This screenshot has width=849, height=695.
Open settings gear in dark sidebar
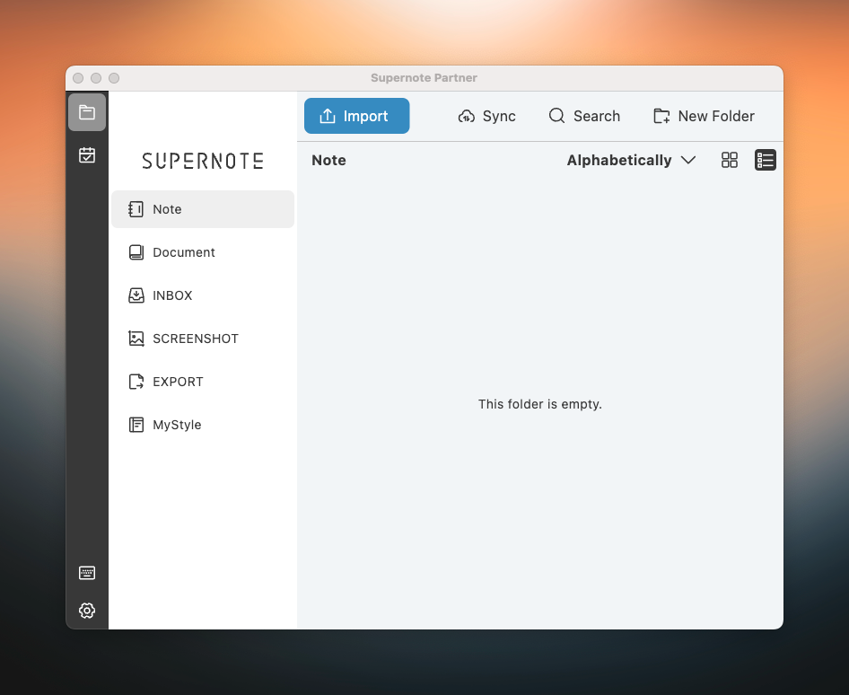[x=87, y=611]
